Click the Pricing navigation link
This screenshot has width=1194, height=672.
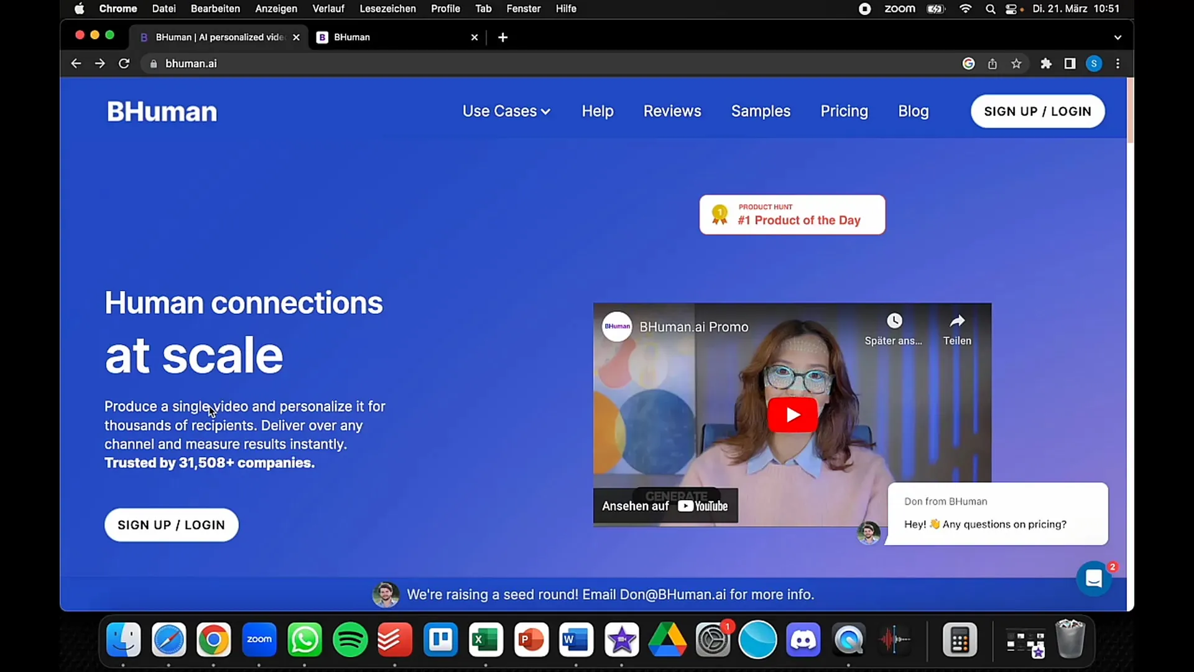(x=845, y=111)
